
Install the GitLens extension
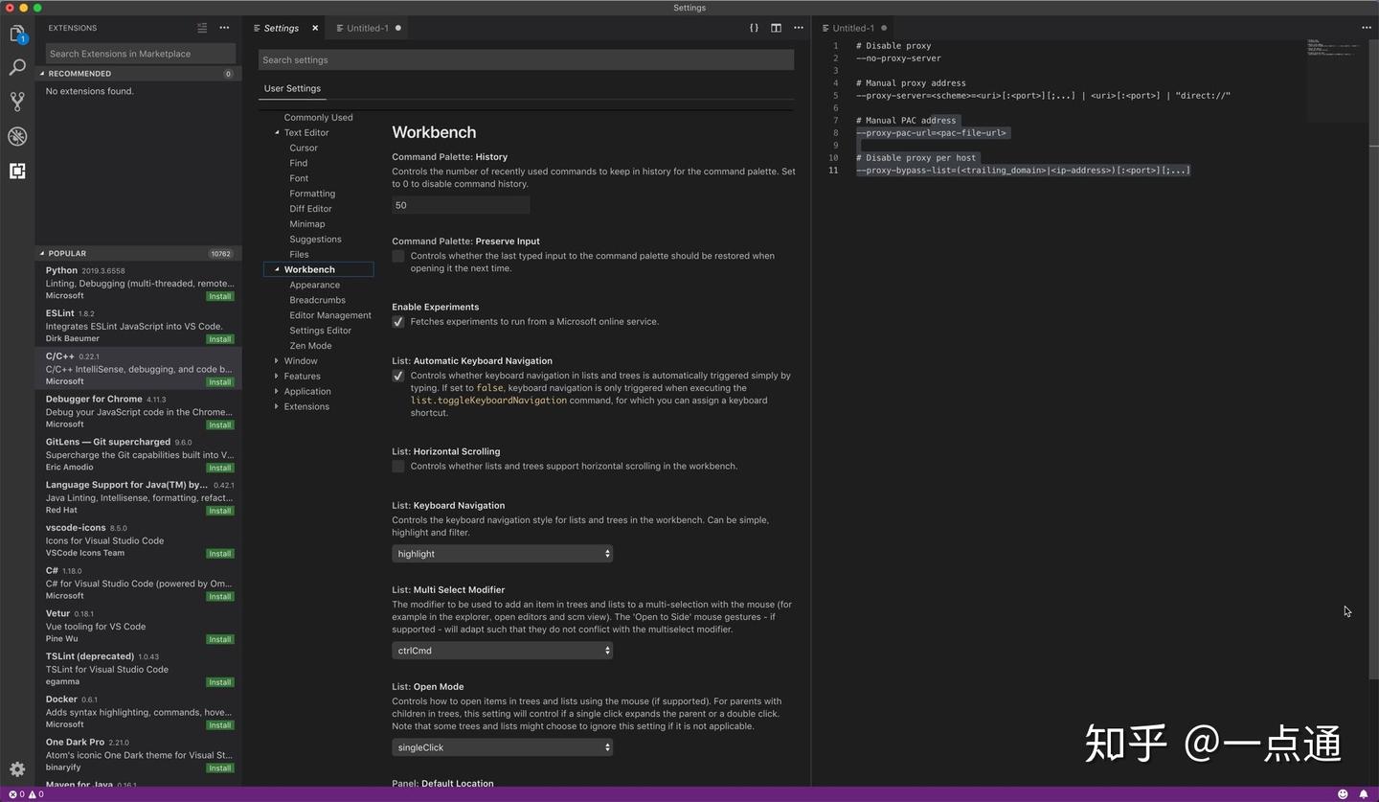click(x=220, y=468)
